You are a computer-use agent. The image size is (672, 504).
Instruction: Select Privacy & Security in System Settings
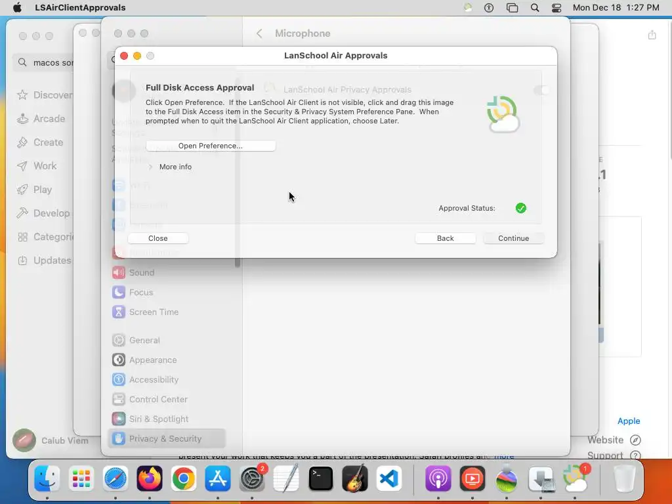pyautogui.click(x=167, y=438)
